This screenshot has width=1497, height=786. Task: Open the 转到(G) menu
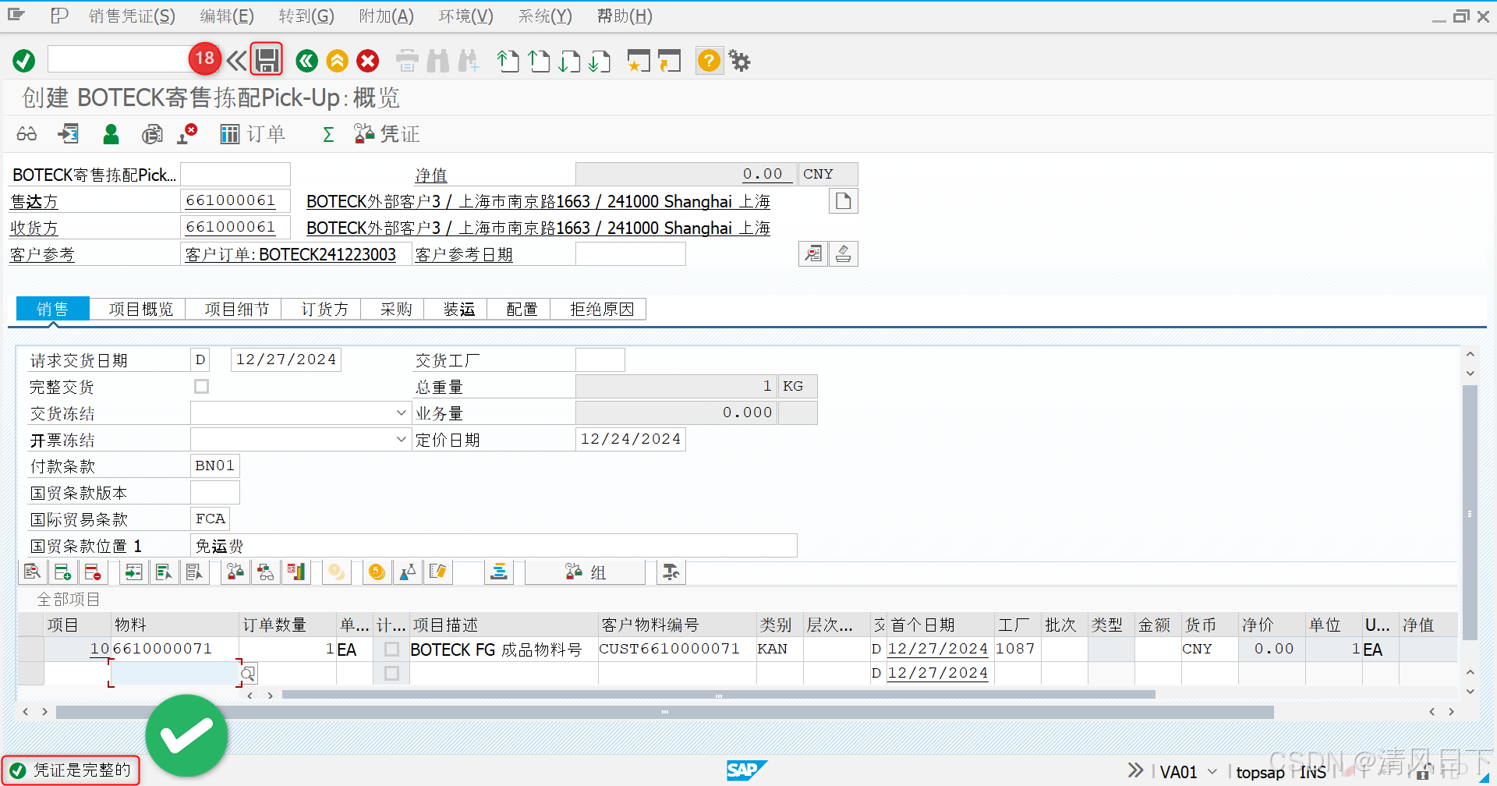[x=306, y=16]
